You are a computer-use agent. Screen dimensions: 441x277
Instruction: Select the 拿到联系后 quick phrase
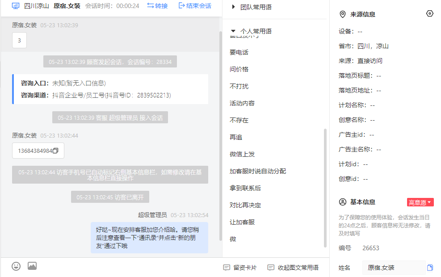(x=245, y=188)
